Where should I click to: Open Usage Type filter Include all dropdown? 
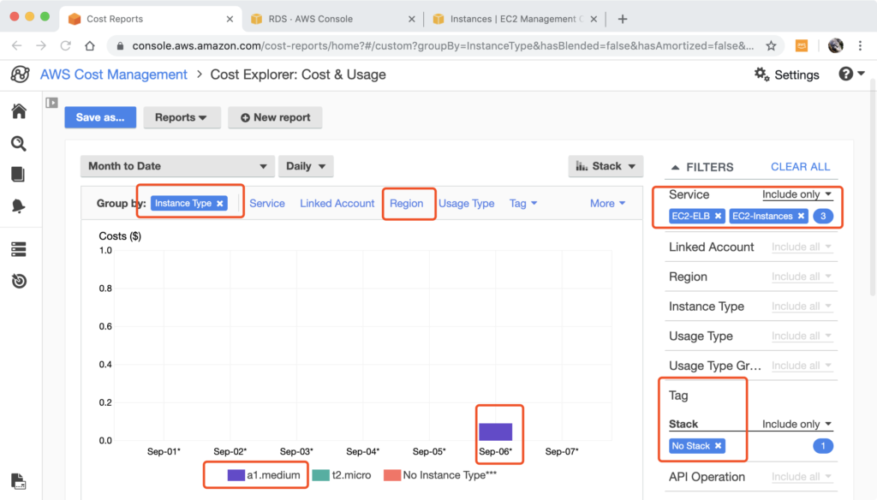802,336
